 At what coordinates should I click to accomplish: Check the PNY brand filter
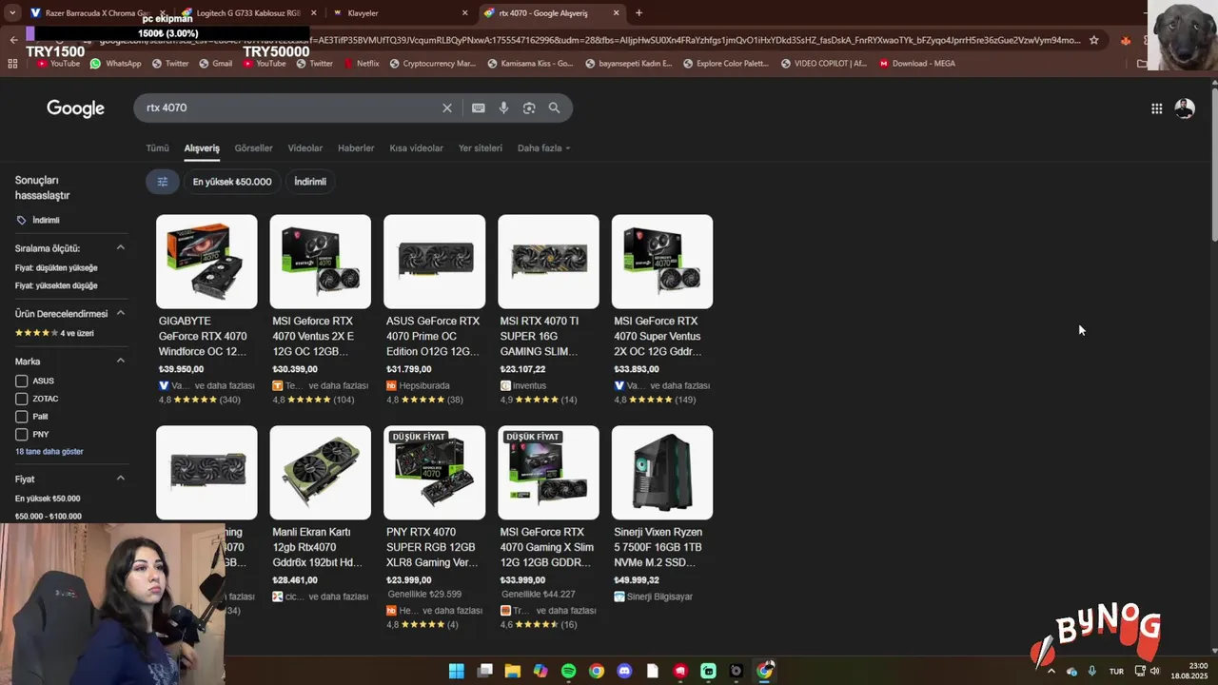coord(22,435)
